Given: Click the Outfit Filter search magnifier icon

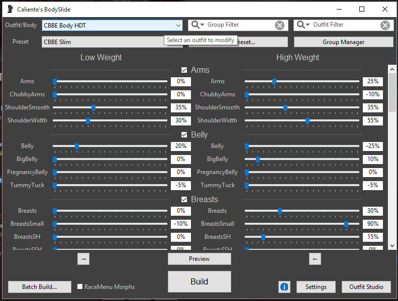Looking at the screenshot, I should [301, 25].
